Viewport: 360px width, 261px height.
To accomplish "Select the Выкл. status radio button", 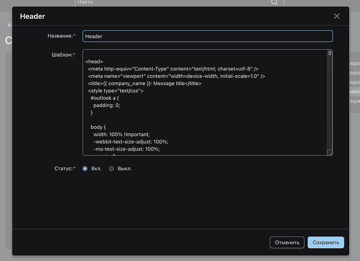I will (111, 169).
